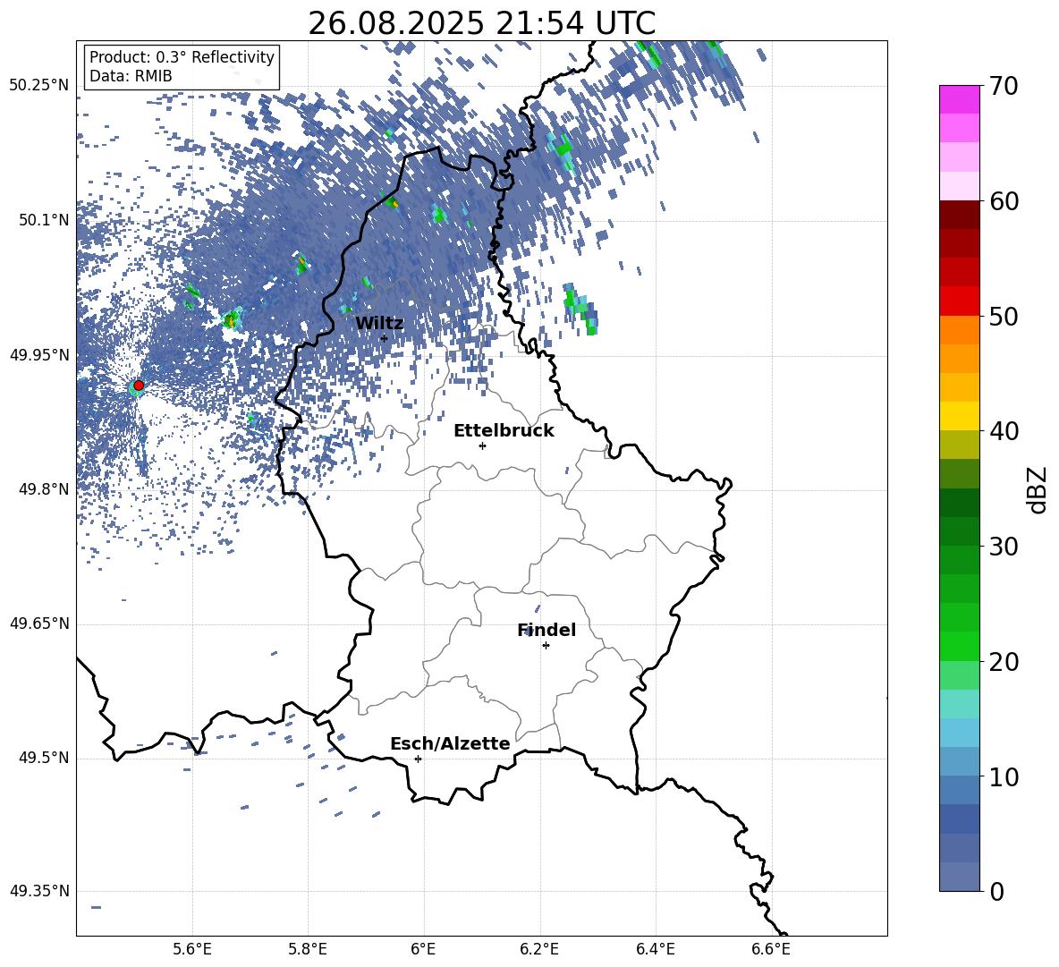Click the "Ettelbruck" city label

pyautogui.click(x=504, y=431)
